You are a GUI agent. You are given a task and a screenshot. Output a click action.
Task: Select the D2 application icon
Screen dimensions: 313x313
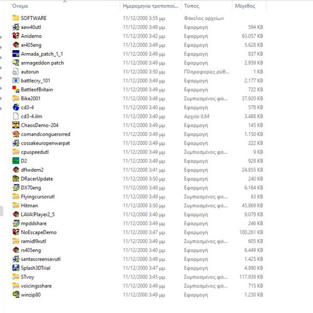coord(16,161)
